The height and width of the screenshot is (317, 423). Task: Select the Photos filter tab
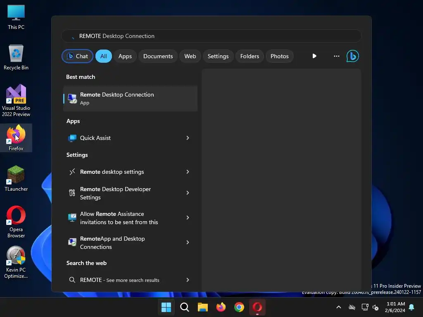coord(280,56)
